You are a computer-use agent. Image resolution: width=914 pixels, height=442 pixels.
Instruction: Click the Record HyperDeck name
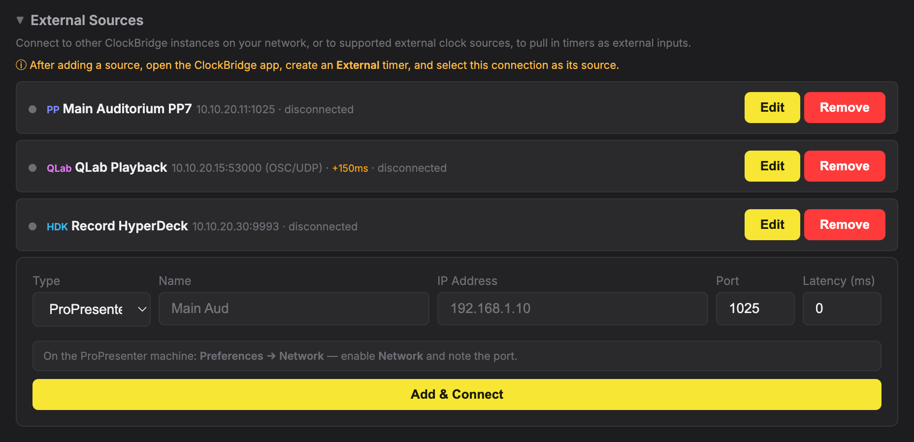130,226
